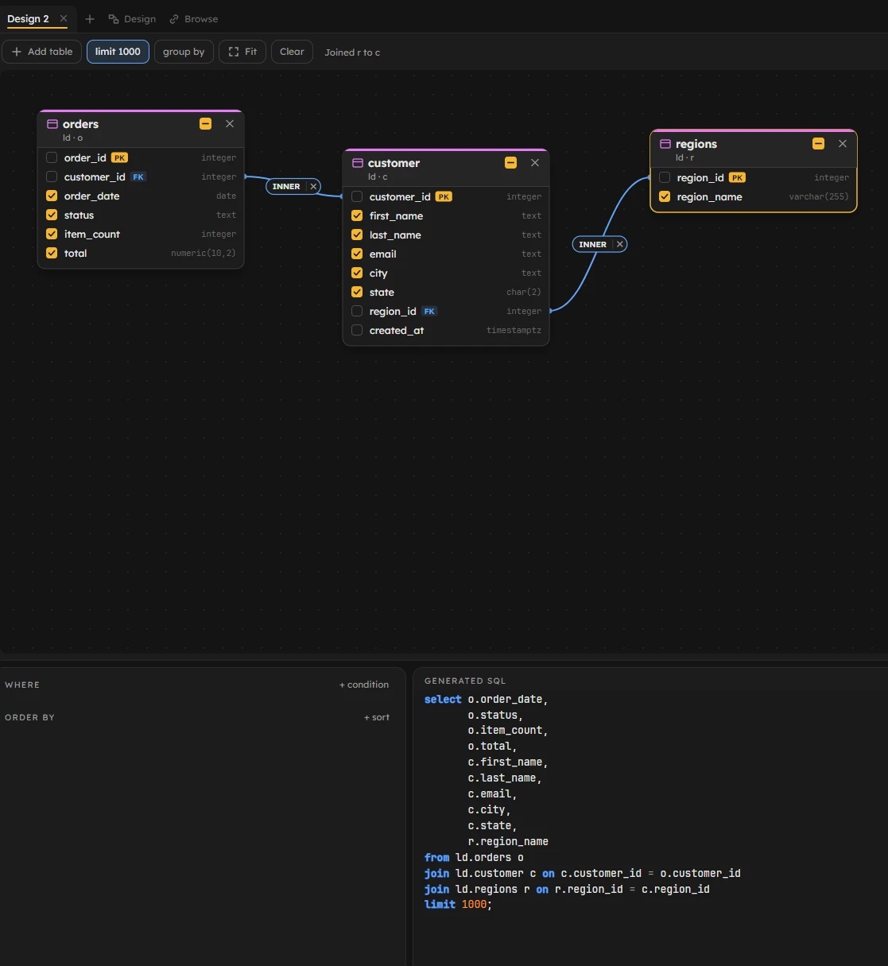Uncheck the city column
Image resolution: width=888 pixels, height=966 pixels.
(x=357, y=273)
